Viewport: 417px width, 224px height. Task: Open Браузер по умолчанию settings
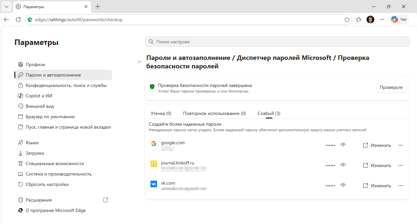pos(63,117)
